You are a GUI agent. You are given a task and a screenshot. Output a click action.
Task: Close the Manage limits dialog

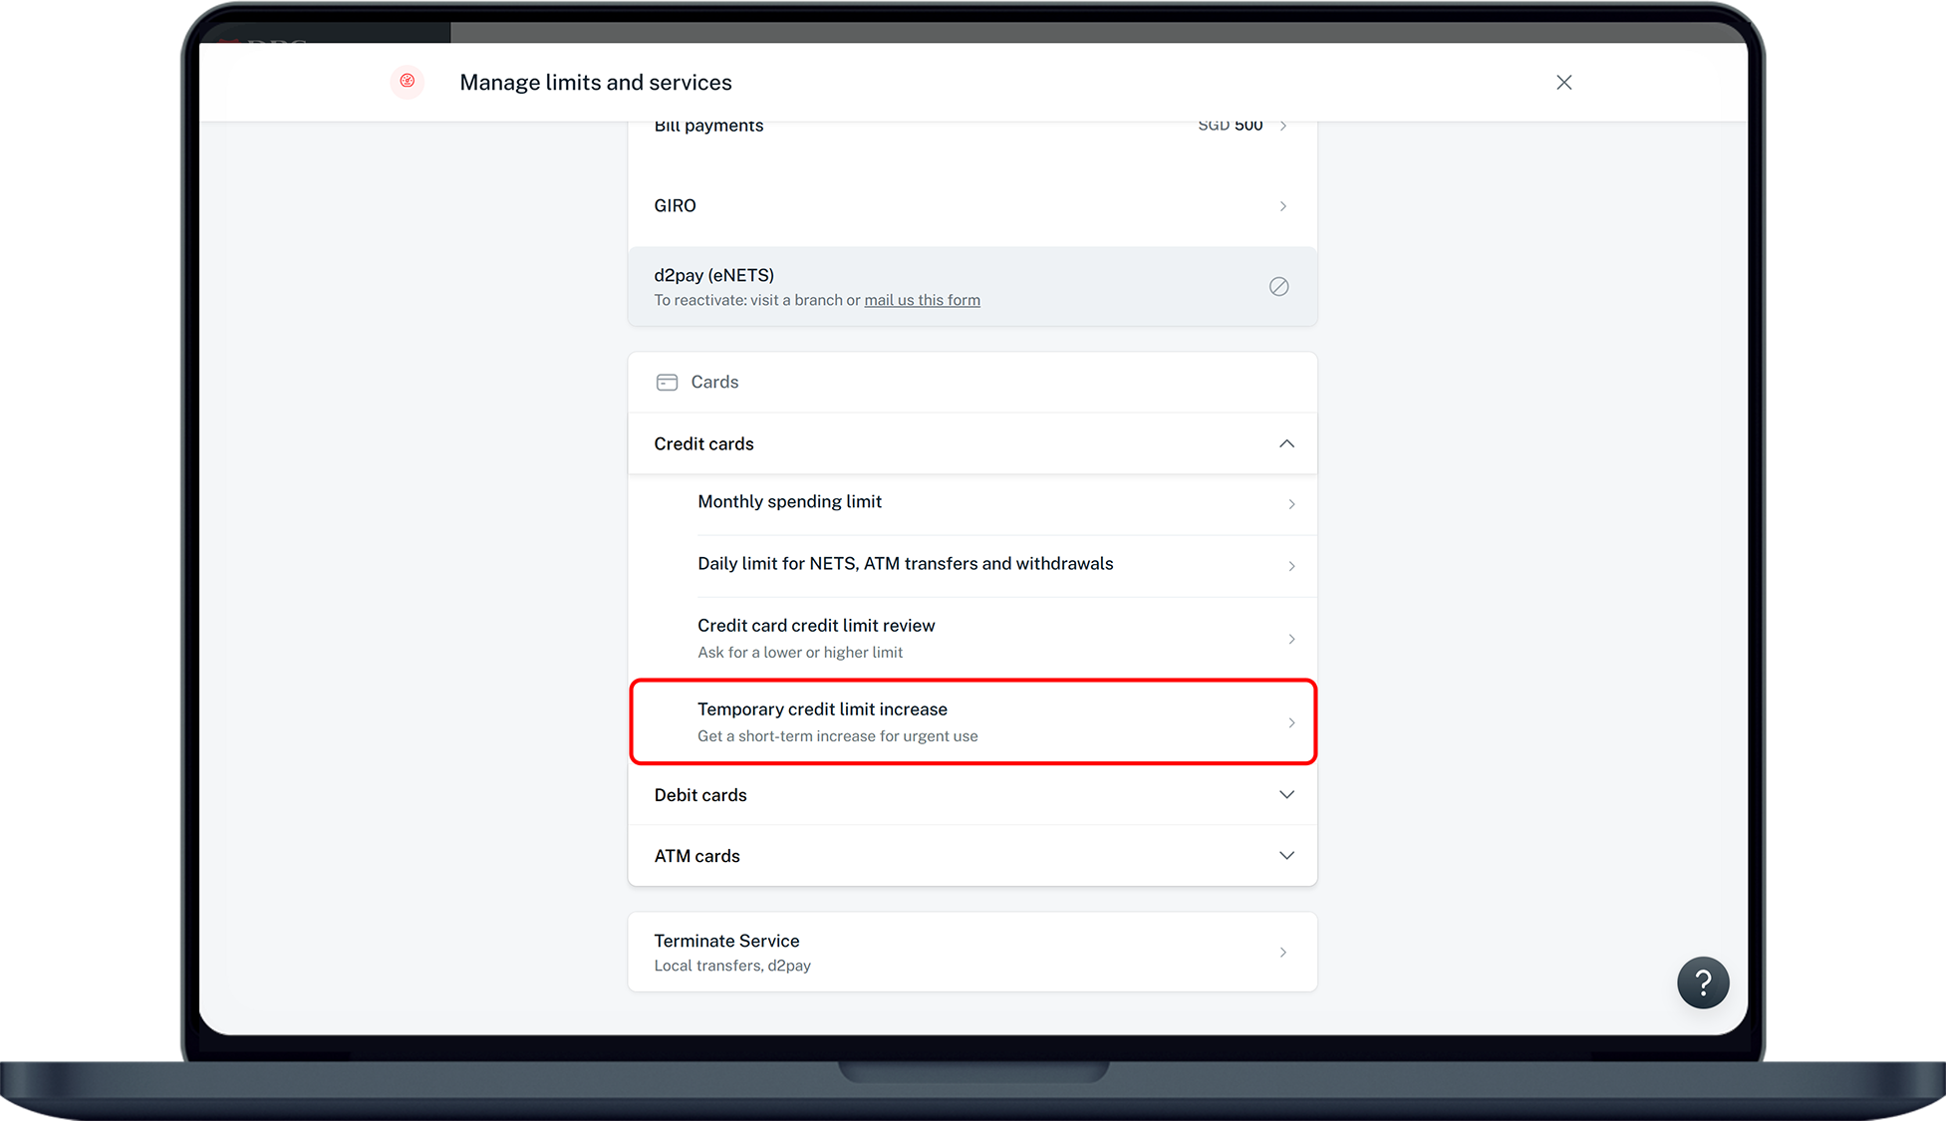[1563, 83]
